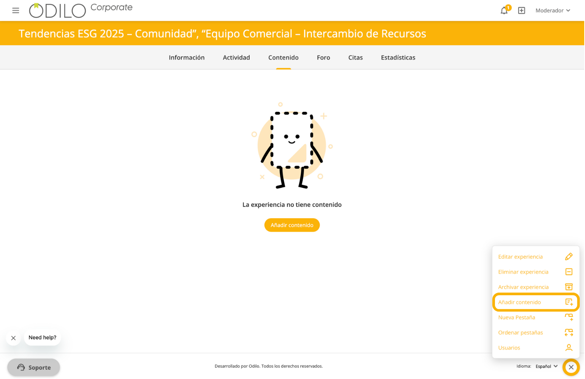Select the Estadísticas tab

[x=398, y=58]
